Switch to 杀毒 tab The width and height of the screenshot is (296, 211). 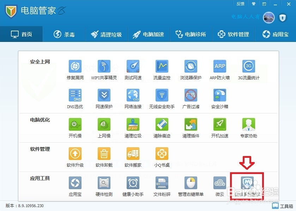click(x=64, y=34)
